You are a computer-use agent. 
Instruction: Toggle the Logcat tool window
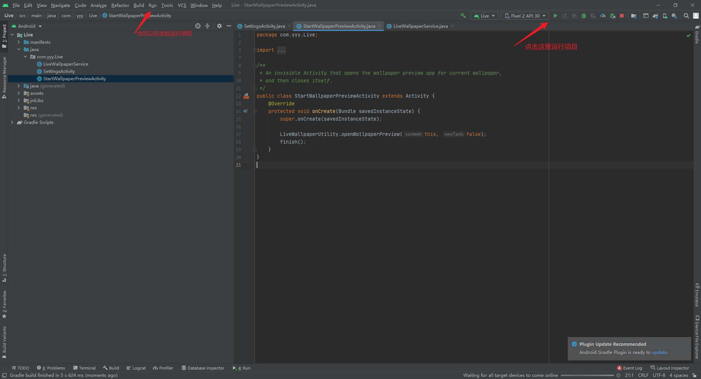coord(136,368)
